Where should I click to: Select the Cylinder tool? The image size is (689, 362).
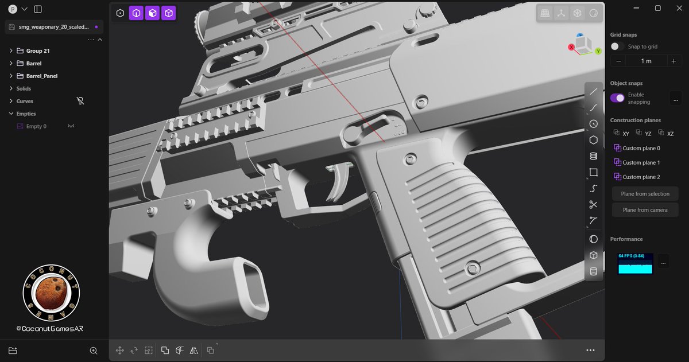pos(594,271)
